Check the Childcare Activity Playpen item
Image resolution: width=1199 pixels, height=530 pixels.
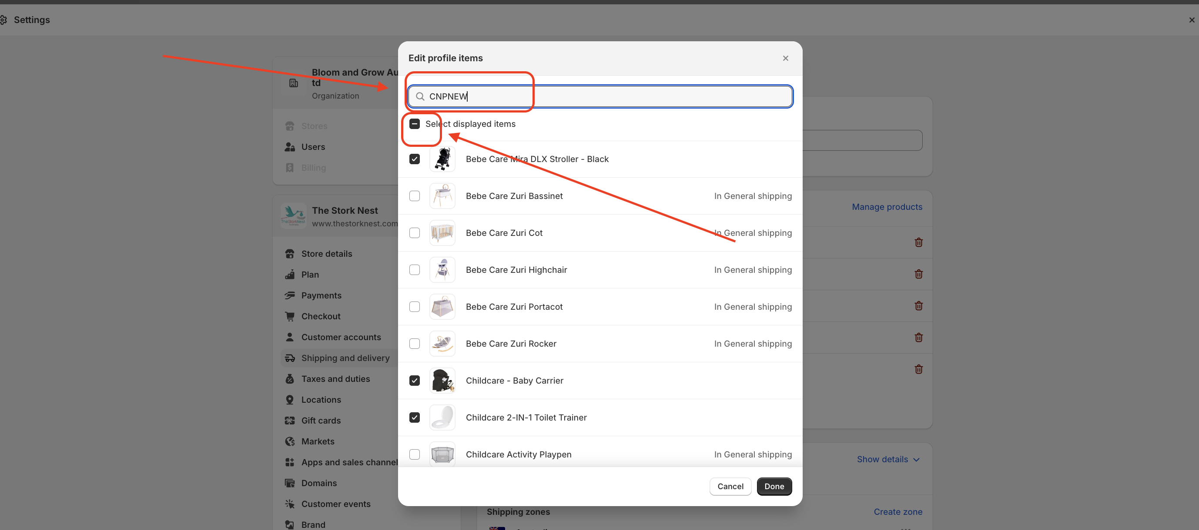tap(414, 454)
